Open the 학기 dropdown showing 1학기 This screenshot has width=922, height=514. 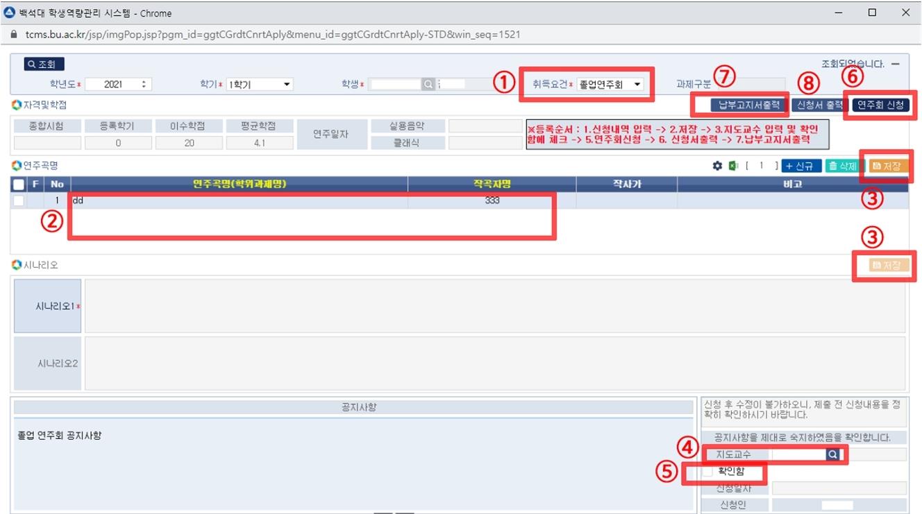coord(260,85)
